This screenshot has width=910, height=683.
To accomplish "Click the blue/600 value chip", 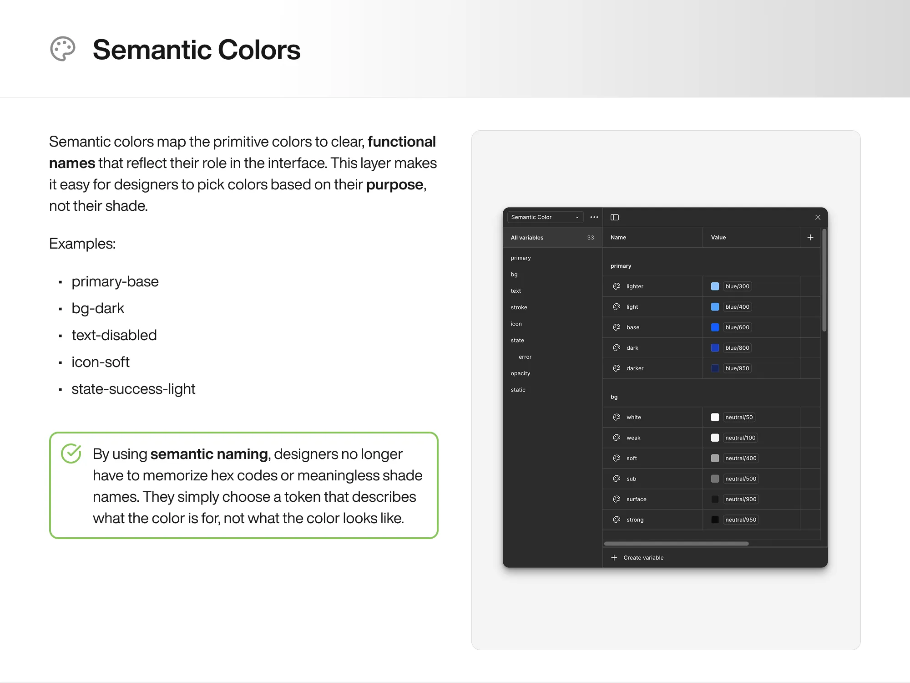I will click(x=737, y=327).
